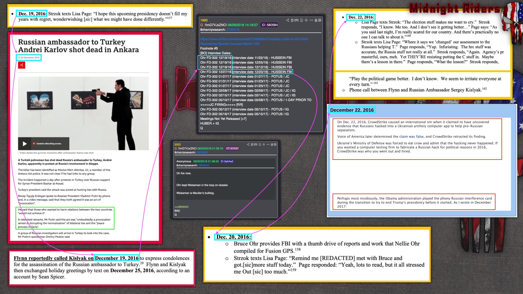Click the 'Dec. 22, 2016:' timeline heading

361,17
